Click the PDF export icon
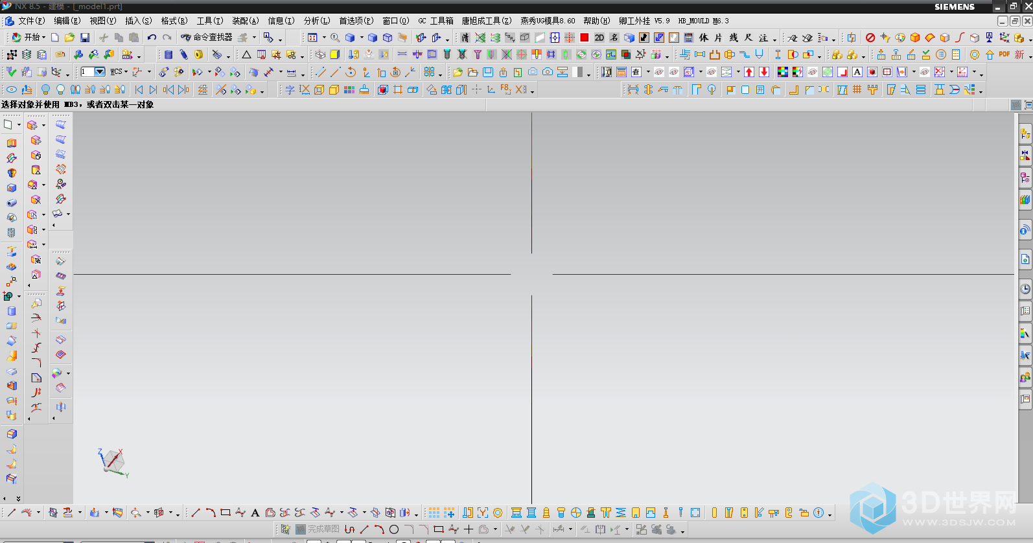This screenshot has height=543, width=1033. click(1004, 54)
